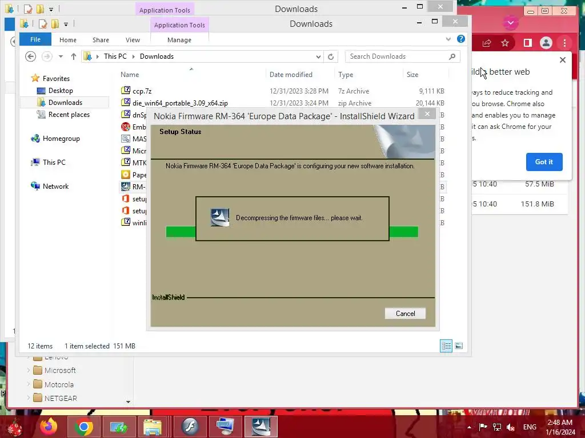Sort files by Name column
The height and width of the screenshot is (438, 585).
(130, 75)
